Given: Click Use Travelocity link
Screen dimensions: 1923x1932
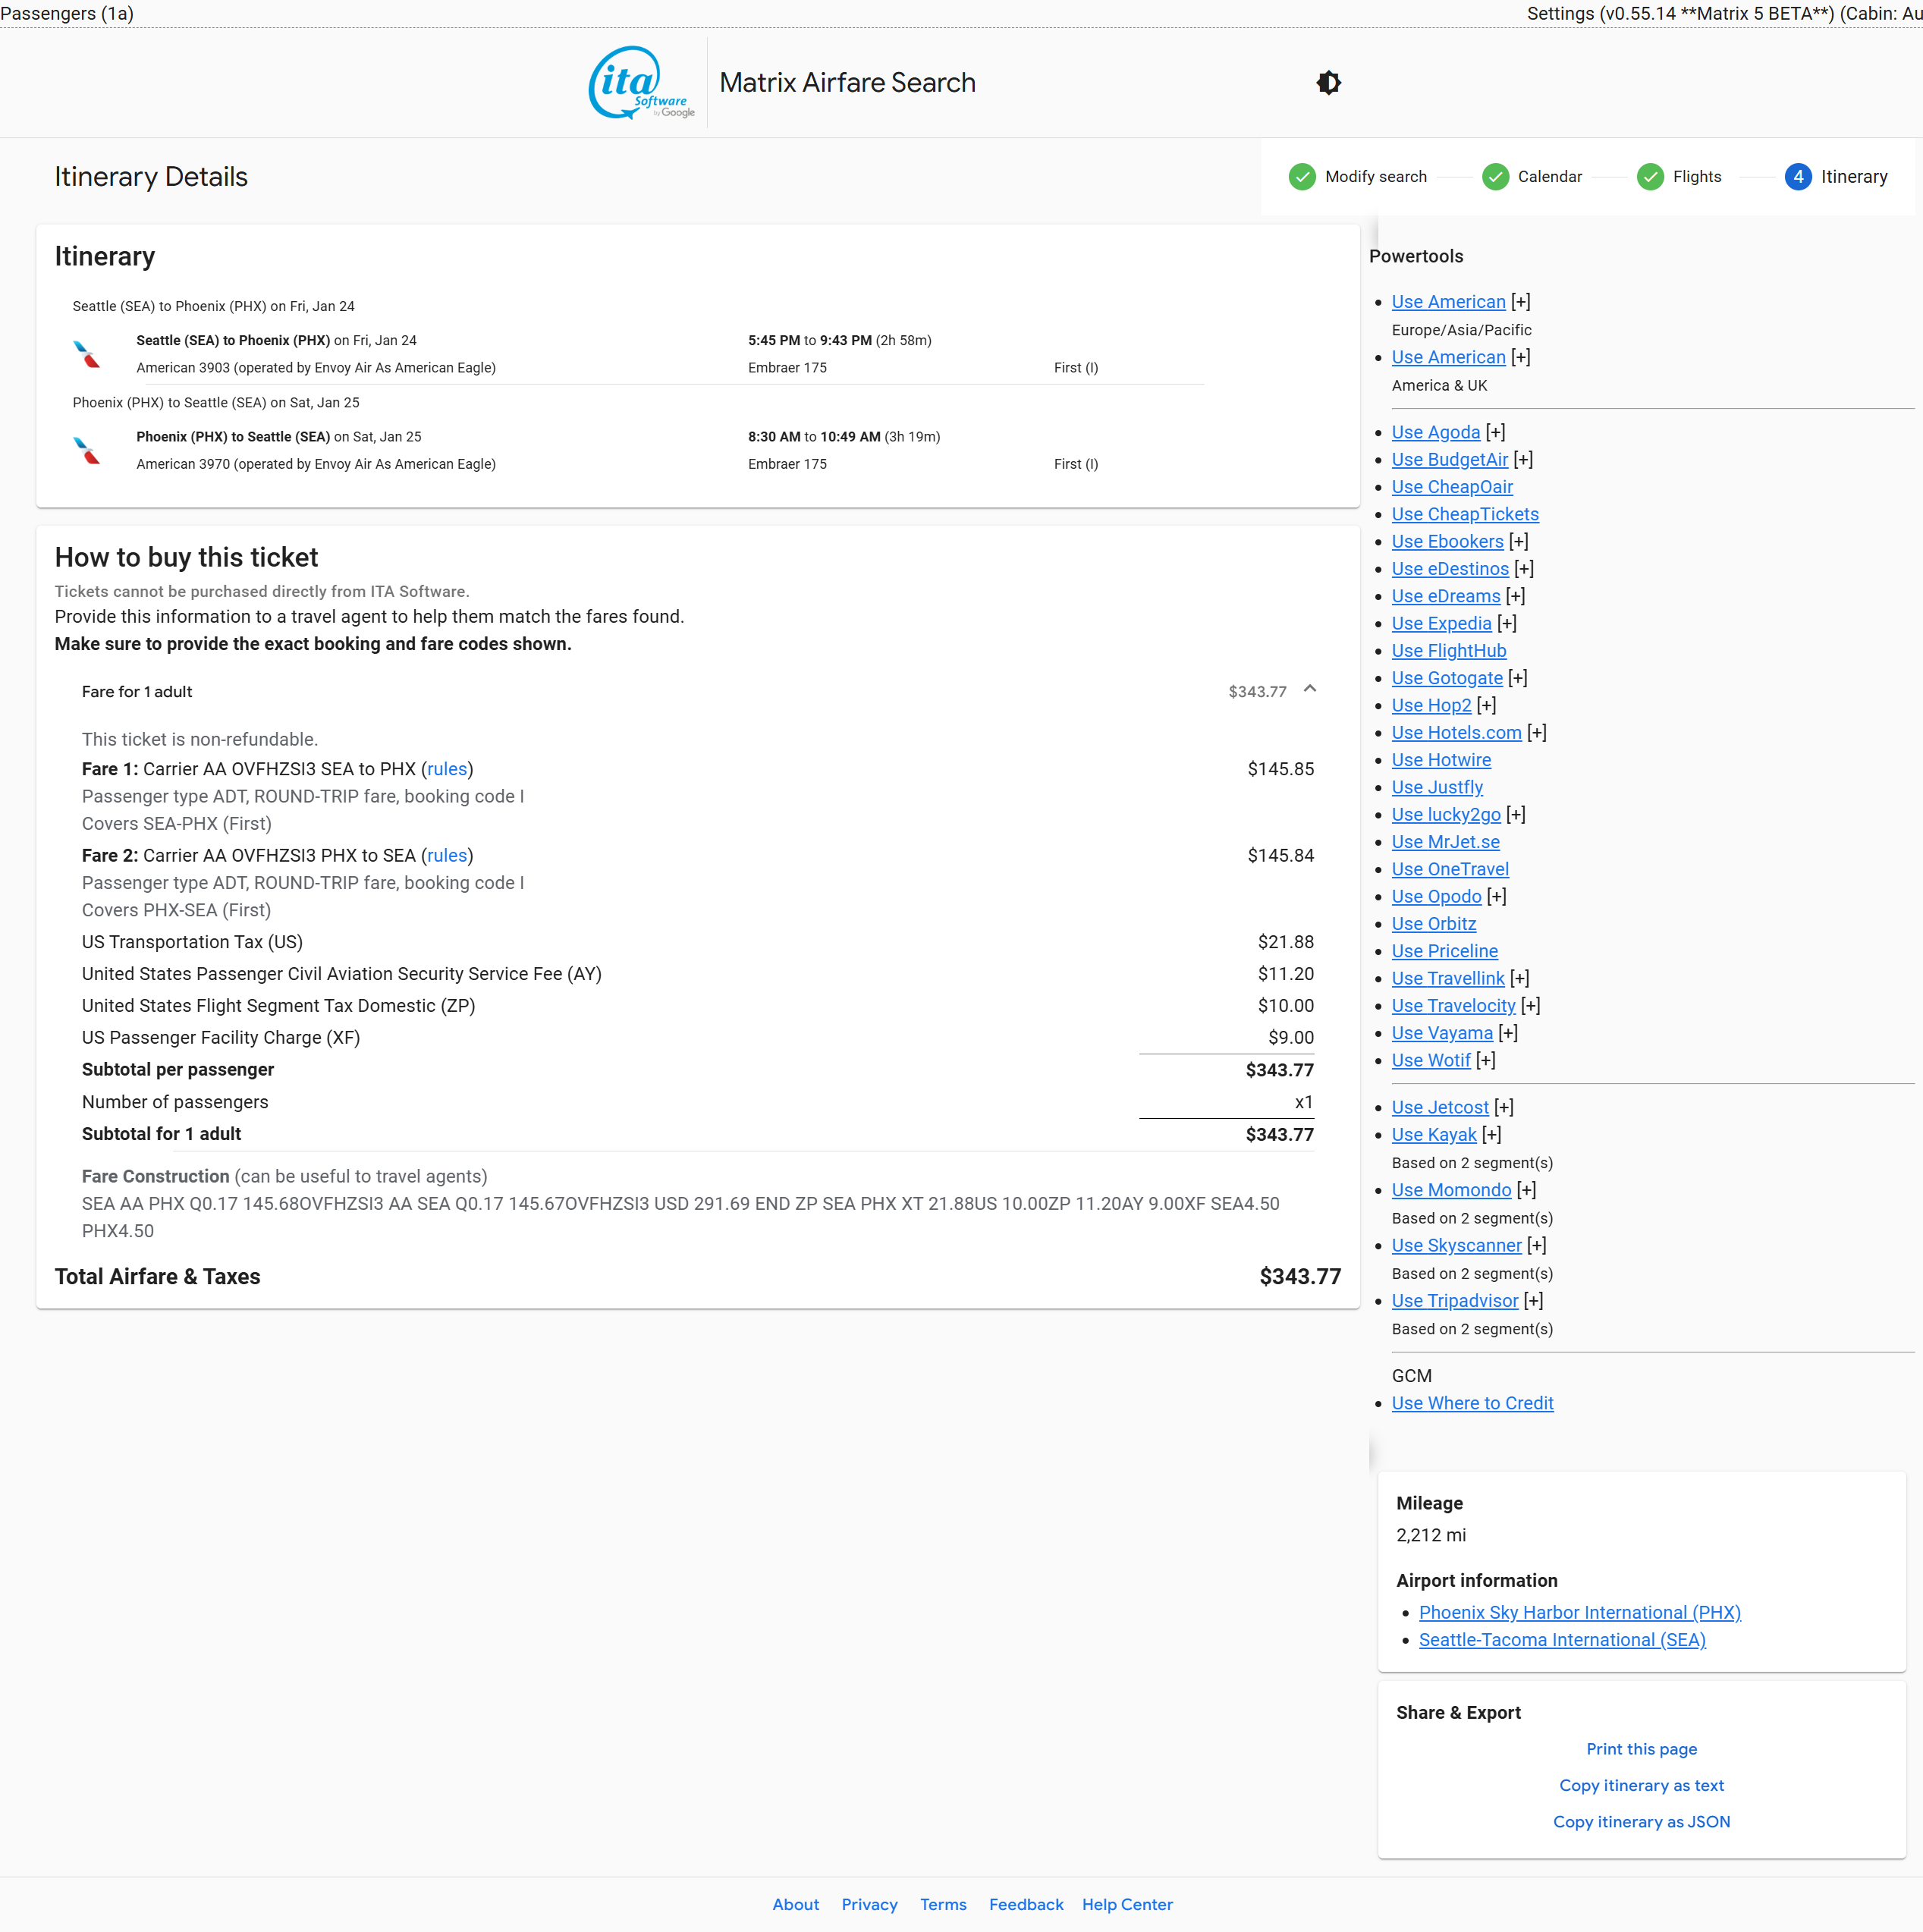Looking at the screenshot, I should coord(1453,1006).
